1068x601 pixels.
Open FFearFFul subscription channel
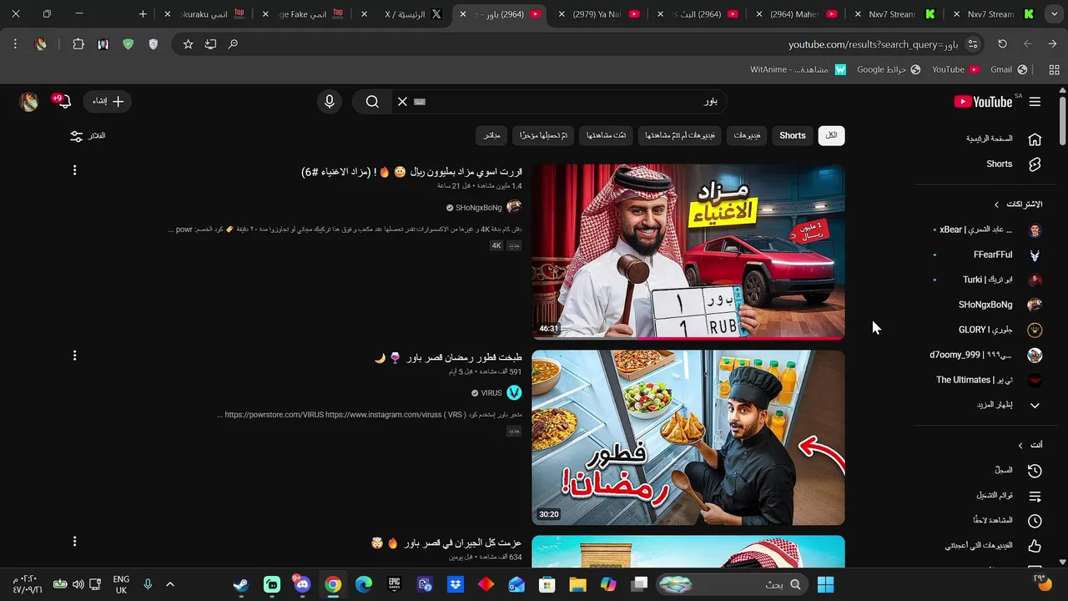988,255
